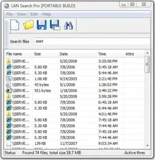The image size is (155, 160).
Task: Select the blank file icon sized 139 KB
Action: 9,143
